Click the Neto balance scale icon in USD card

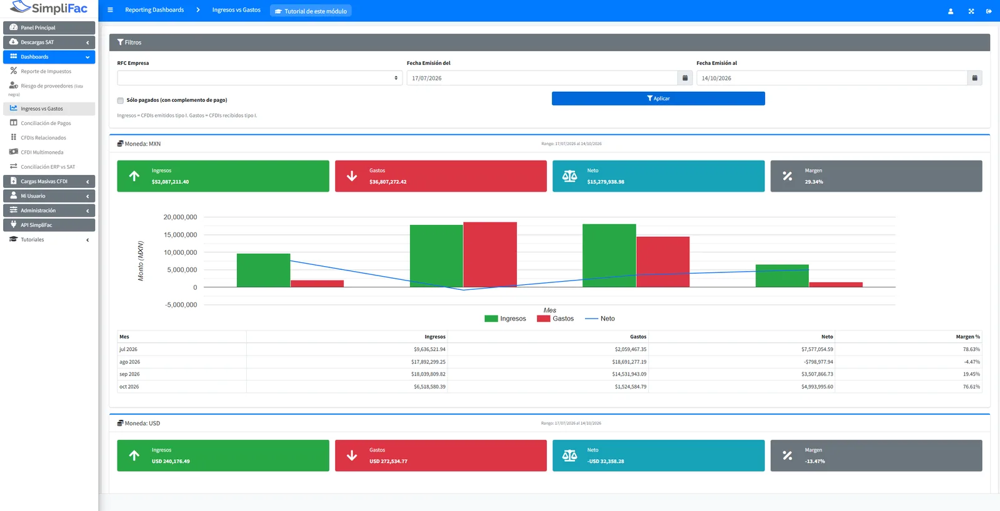pyautogui.click(x=569, y=455)
